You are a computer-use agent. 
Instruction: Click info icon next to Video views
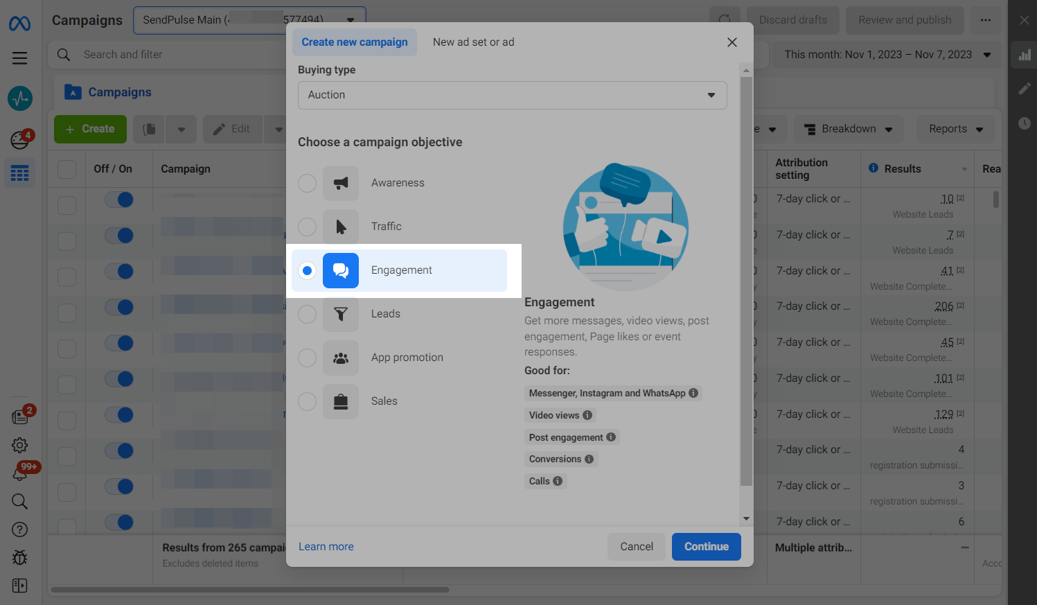(587, 415)
